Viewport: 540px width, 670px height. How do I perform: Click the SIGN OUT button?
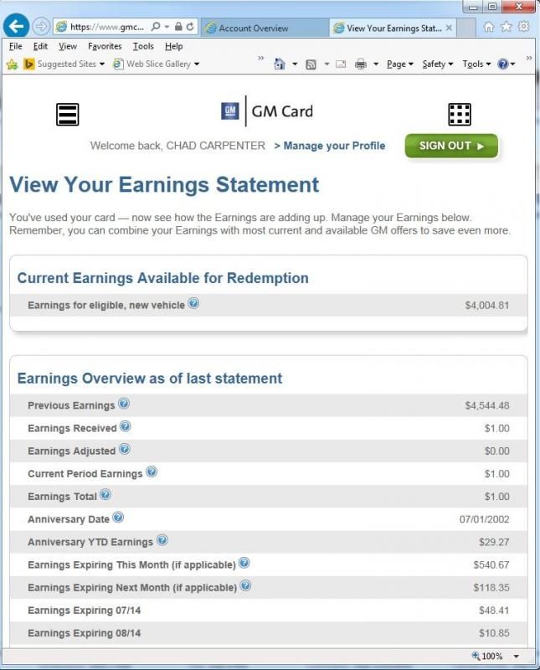tap(450, 145)
